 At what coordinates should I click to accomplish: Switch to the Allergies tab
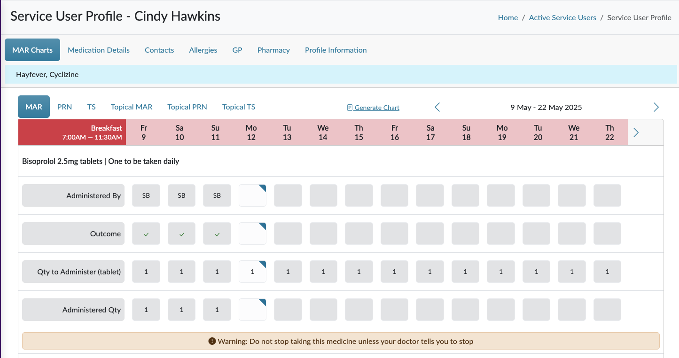coord(203,50)
